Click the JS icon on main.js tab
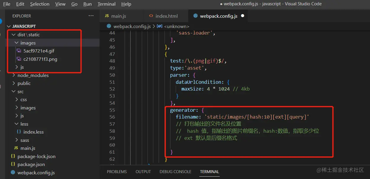Viewport: 370px width, 179px height. pyautogui.click(x=107, y=16)
